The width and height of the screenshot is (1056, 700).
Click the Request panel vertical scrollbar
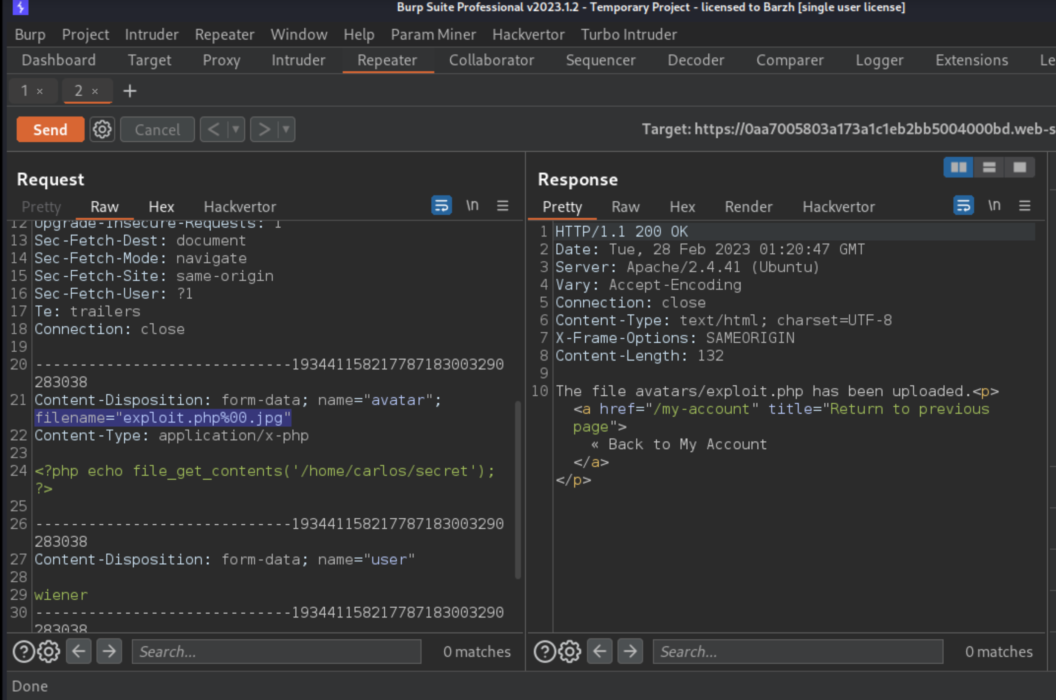(x=518, y=489)
